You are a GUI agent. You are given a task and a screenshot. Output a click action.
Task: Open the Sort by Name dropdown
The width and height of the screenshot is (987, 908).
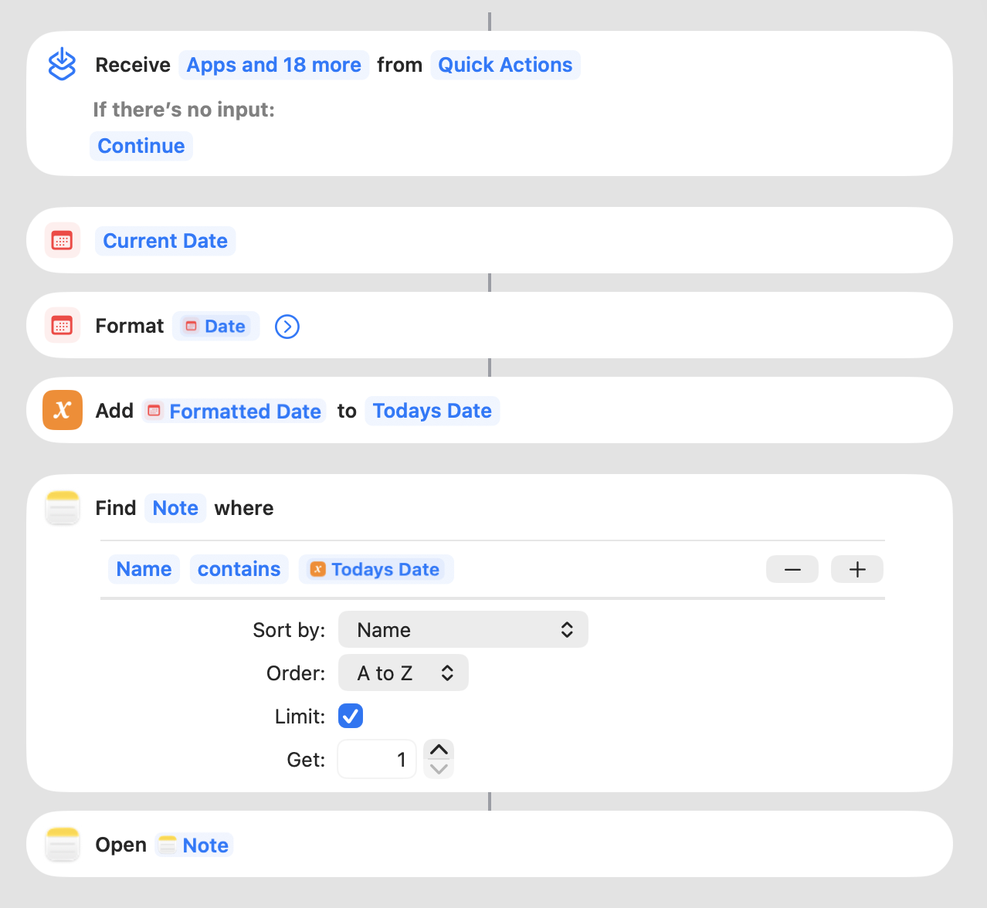(x=463, y=630)
